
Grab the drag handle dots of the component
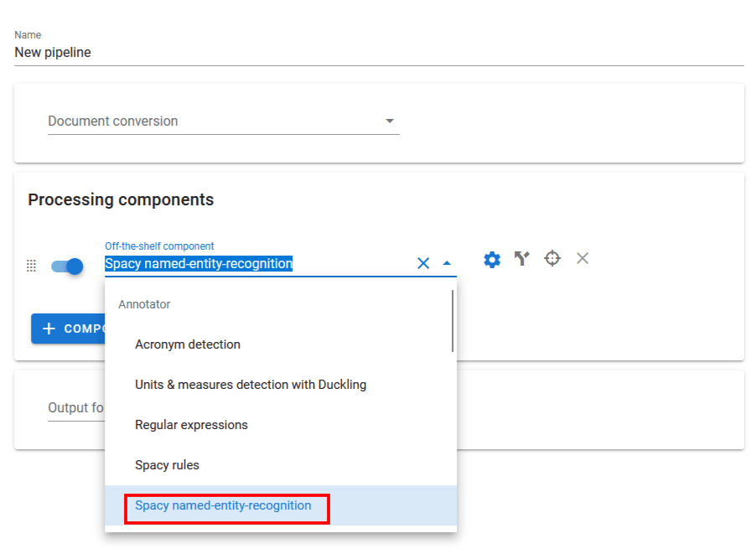click(x=31, y=266)
